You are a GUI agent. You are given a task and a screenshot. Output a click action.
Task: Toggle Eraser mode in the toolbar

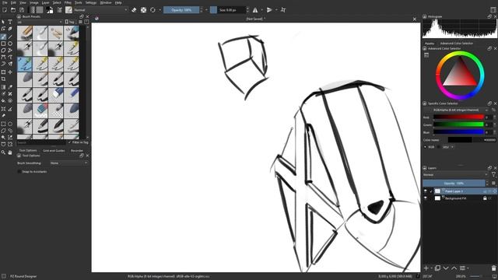pos(134,10)
